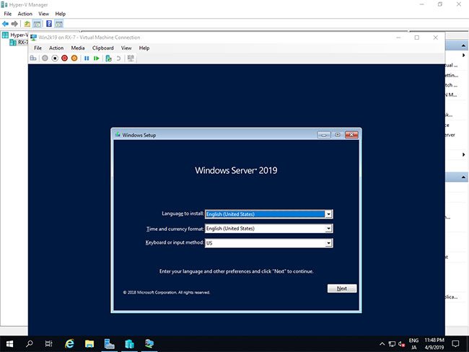The width and height of the screenshot is (469, 352).
Task: Open the Media menu
Action: 78,48
